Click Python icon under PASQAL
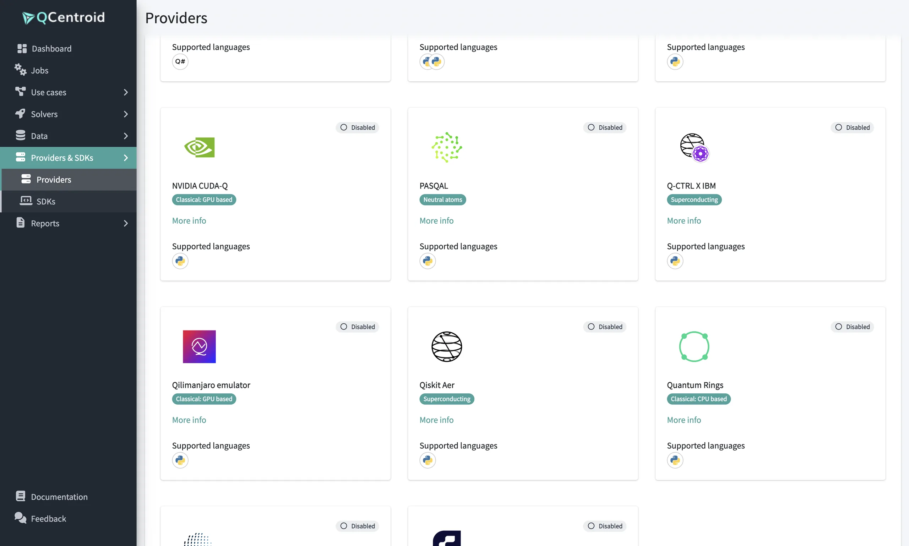 point(428,261)
